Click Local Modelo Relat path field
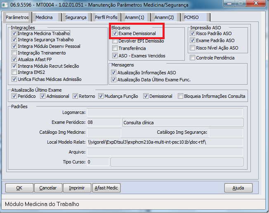Screen dimensions: 269x213 pyautogui.click(x=165, y=142)
